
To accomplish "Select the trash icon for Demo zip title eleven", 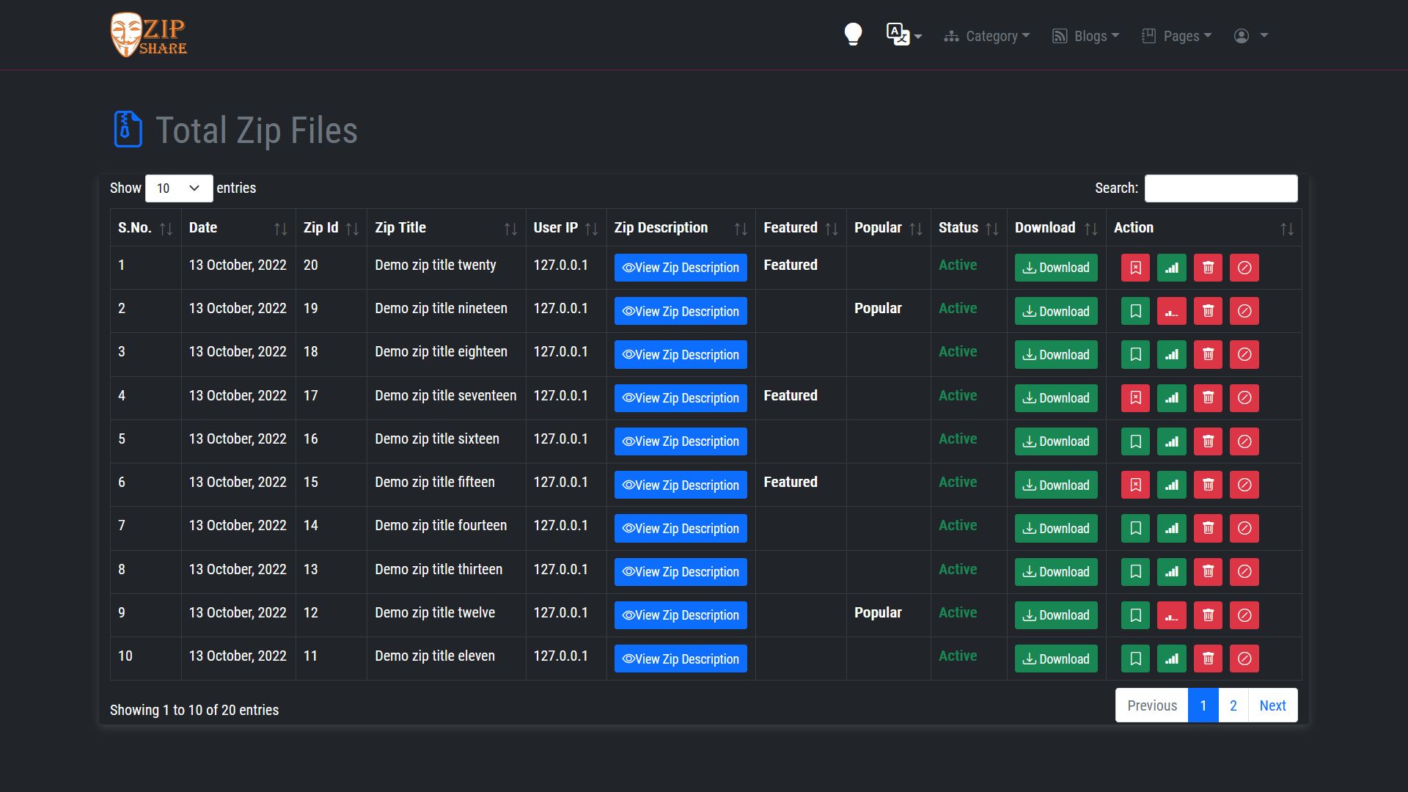I will coord(1208,658).
